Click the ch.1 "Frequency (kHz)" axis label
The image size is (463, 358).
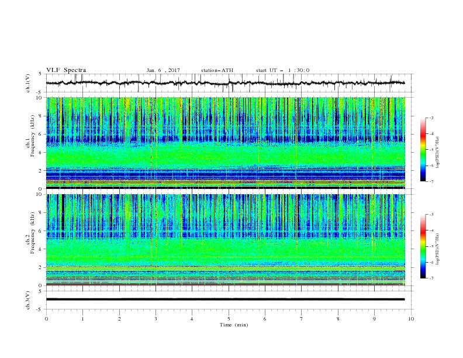point(33,136)
